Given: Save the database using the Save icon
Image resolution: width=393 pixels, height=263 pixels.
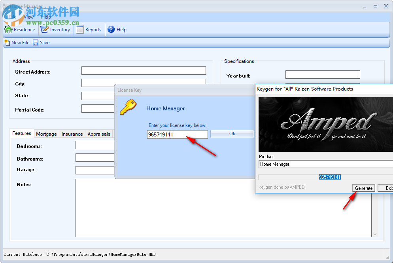Looking at the screenshot, I should (35, 42).
